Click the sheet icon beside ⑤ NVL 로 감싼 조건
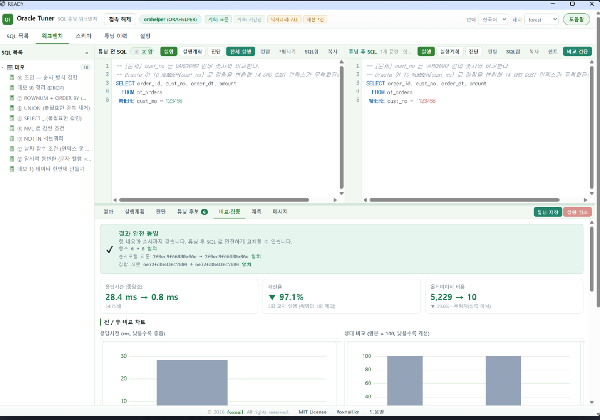The height and width of the screenshot is (420, 600). pyautogui.click(x=12, y=128)
